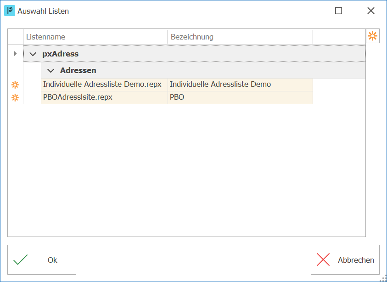Click the orange star marker for PBOAdresslsite.repx
387x282 pixels.
pos(15,97)
